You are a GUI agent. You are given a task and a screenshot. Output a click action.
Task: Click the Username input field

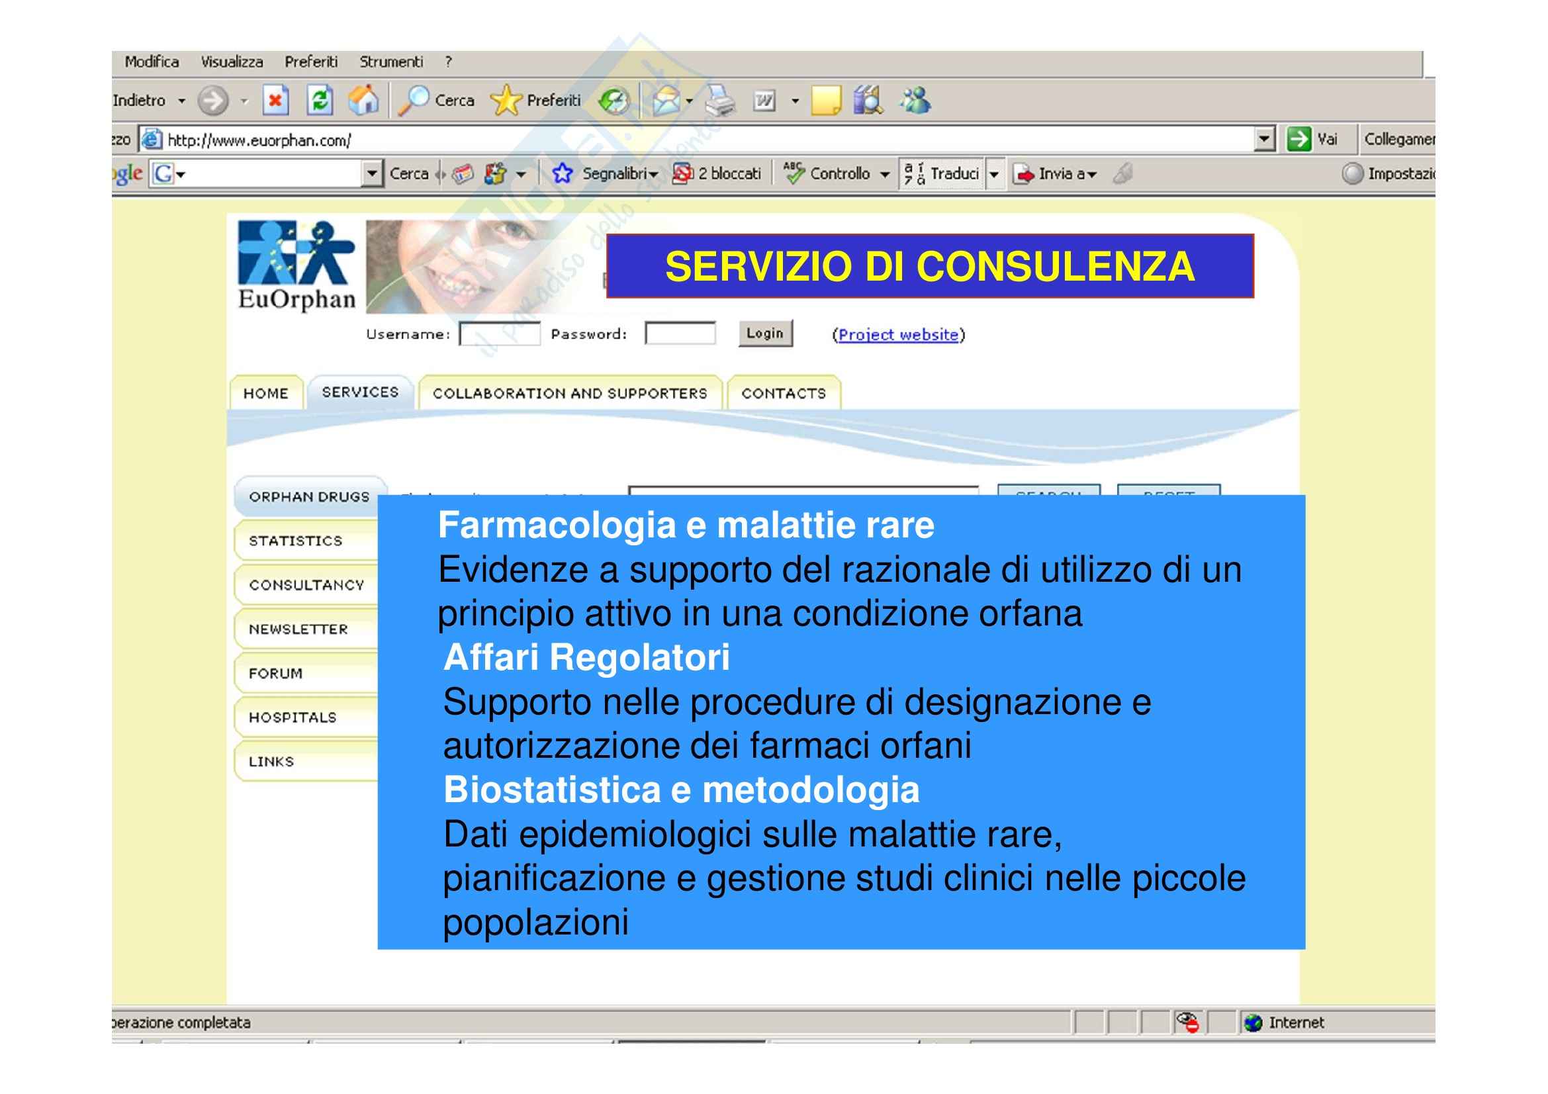click(500, 334)
